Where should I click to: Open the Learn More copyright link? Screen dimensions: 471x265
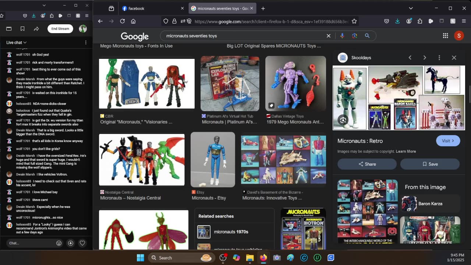click(406, 151)
